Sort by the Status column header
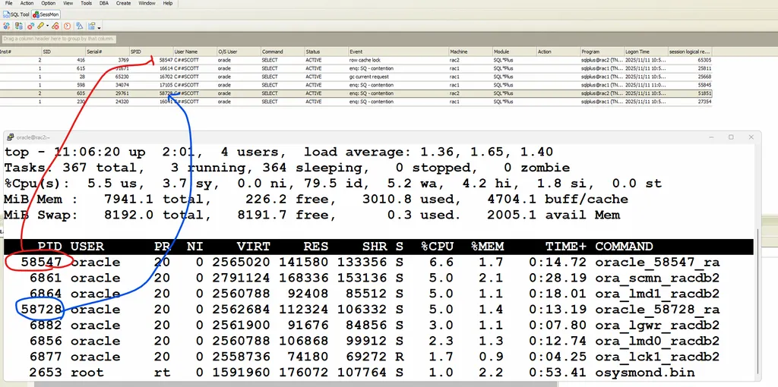This screenshot has width=778, height=387. [x=325, y=52]
